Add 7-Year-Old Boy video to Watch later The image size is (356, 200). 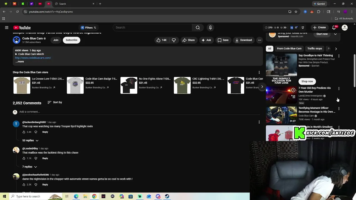click(x=293, y=90)
